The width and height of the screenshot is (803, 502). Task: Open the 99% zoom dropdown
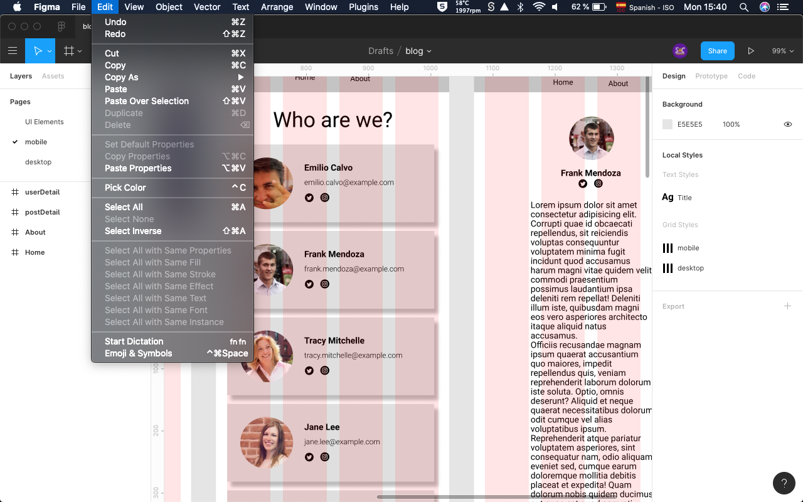782,51
